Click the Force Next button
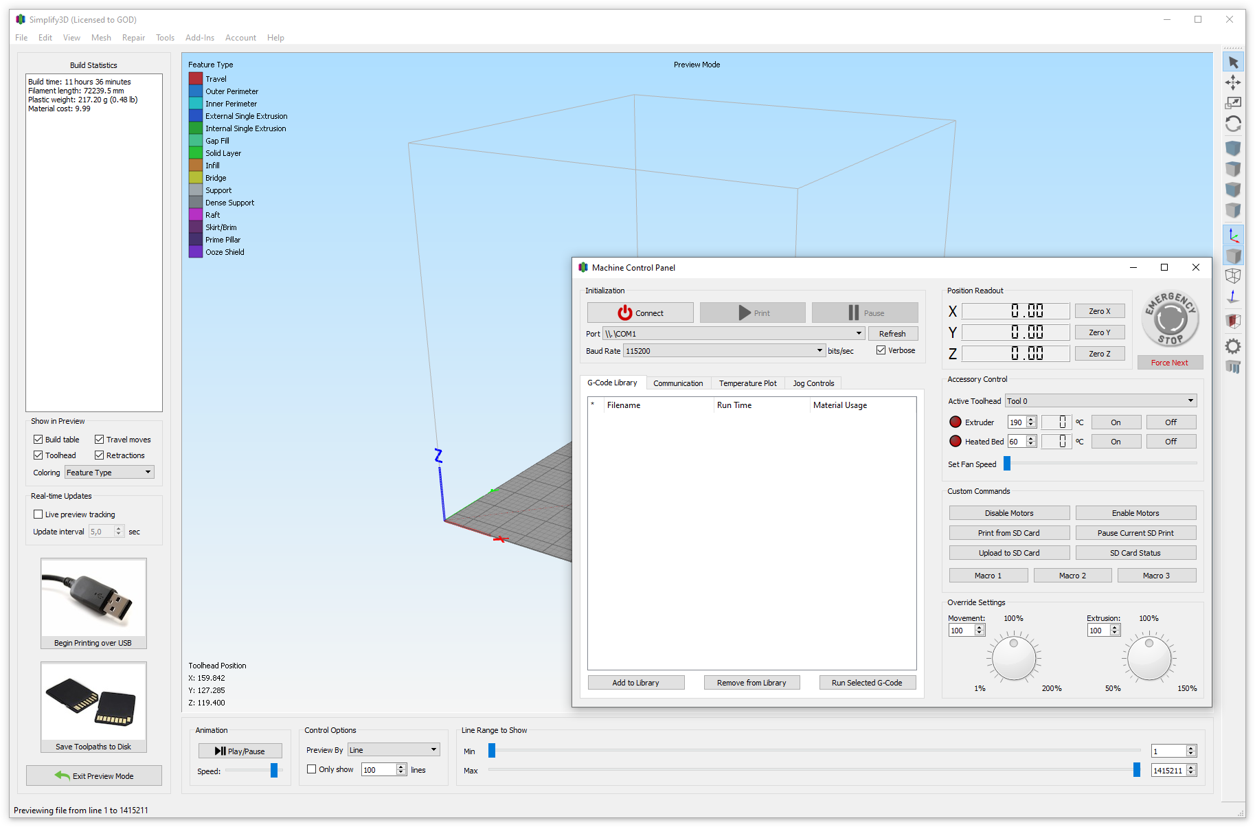The image size is (1255, 827). pos(1170,362)
